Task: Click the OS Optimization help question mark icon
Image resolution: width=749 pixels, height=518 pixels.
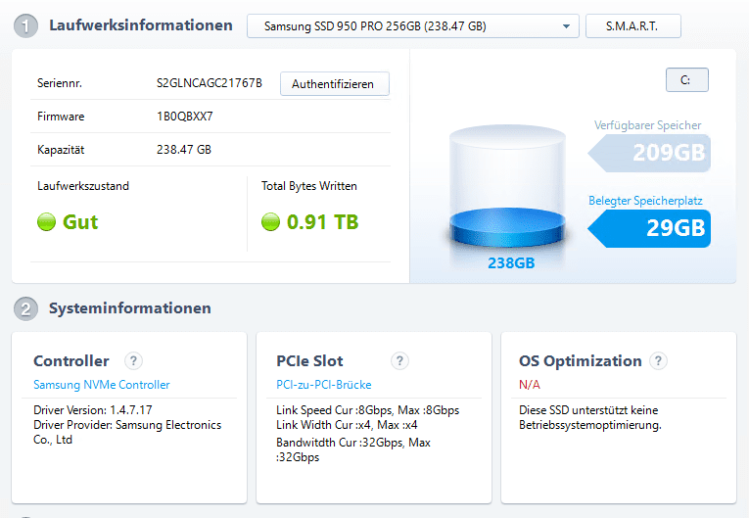Action: tap(658, 360)
